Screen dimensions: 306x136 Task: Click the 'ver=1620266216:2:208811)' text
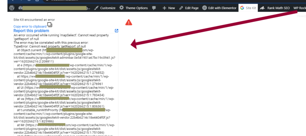point(34,61)
